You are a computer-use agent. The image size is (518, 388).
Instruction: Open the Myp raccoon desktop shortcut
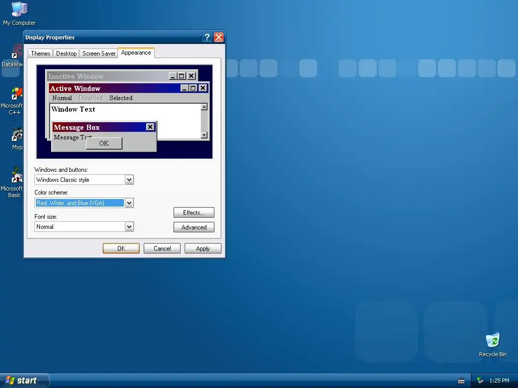coord(17,139)
